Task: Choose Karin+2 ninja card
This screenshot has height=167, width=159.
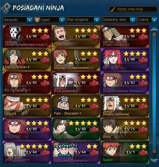Action: (x=125, y=59)
